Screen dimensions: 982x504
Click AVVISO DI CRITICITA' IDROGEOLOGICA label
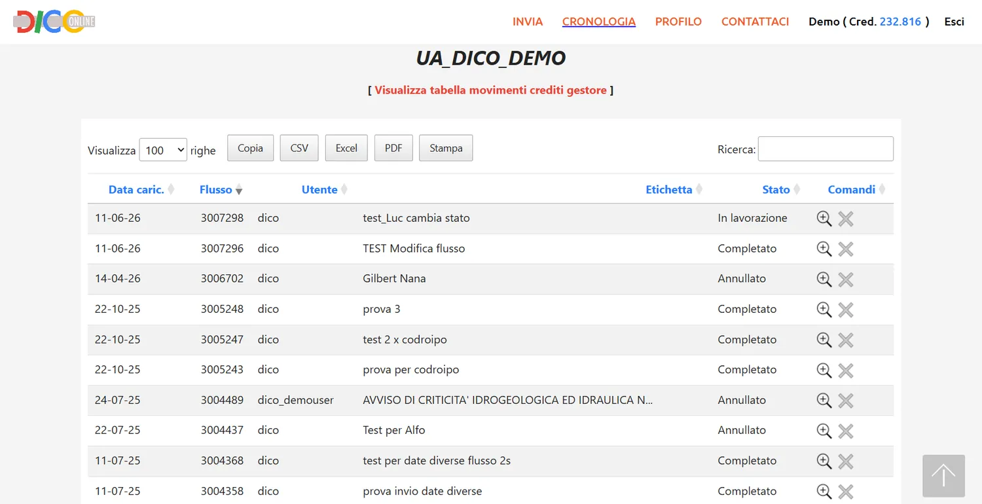pyautogui.click(x=508, y=400)
